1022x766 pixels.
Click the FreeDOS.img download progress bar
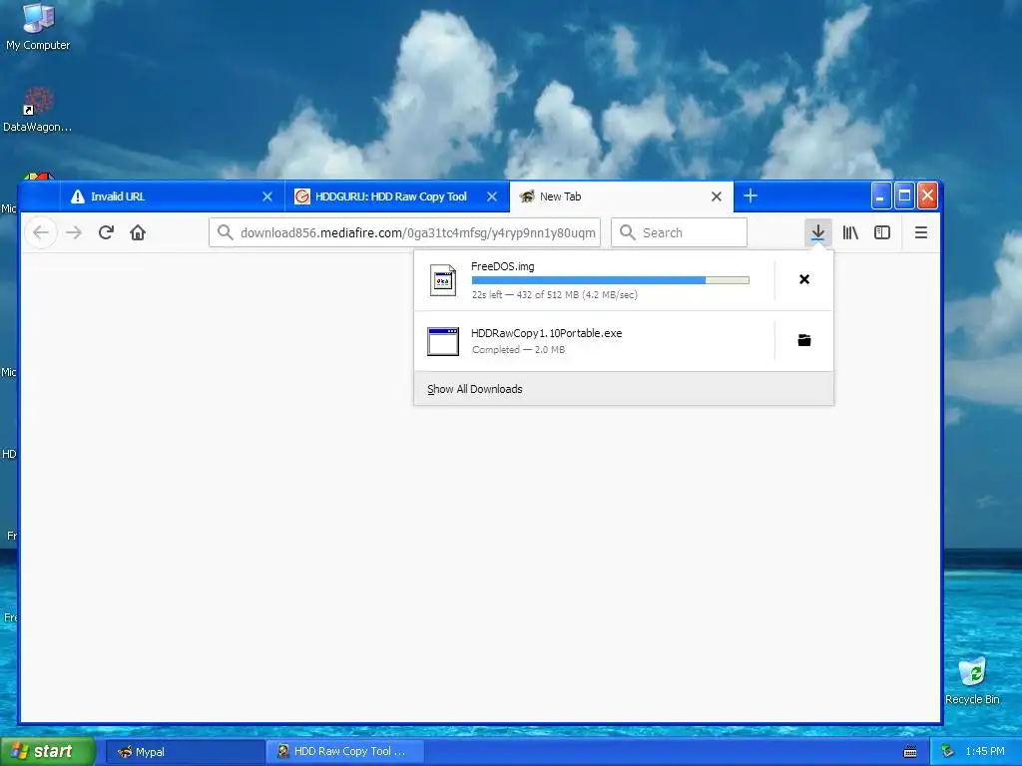tap(610, 280)
